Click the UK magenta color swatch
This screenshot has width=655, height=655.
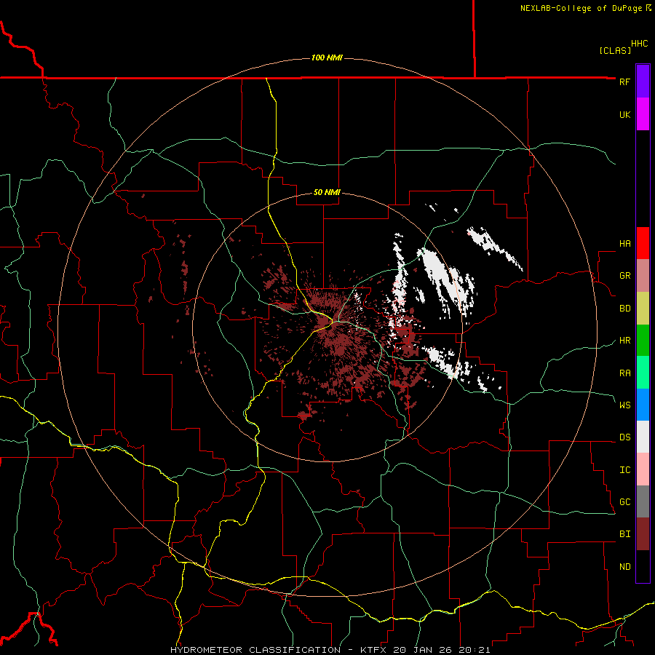point(643,114)
